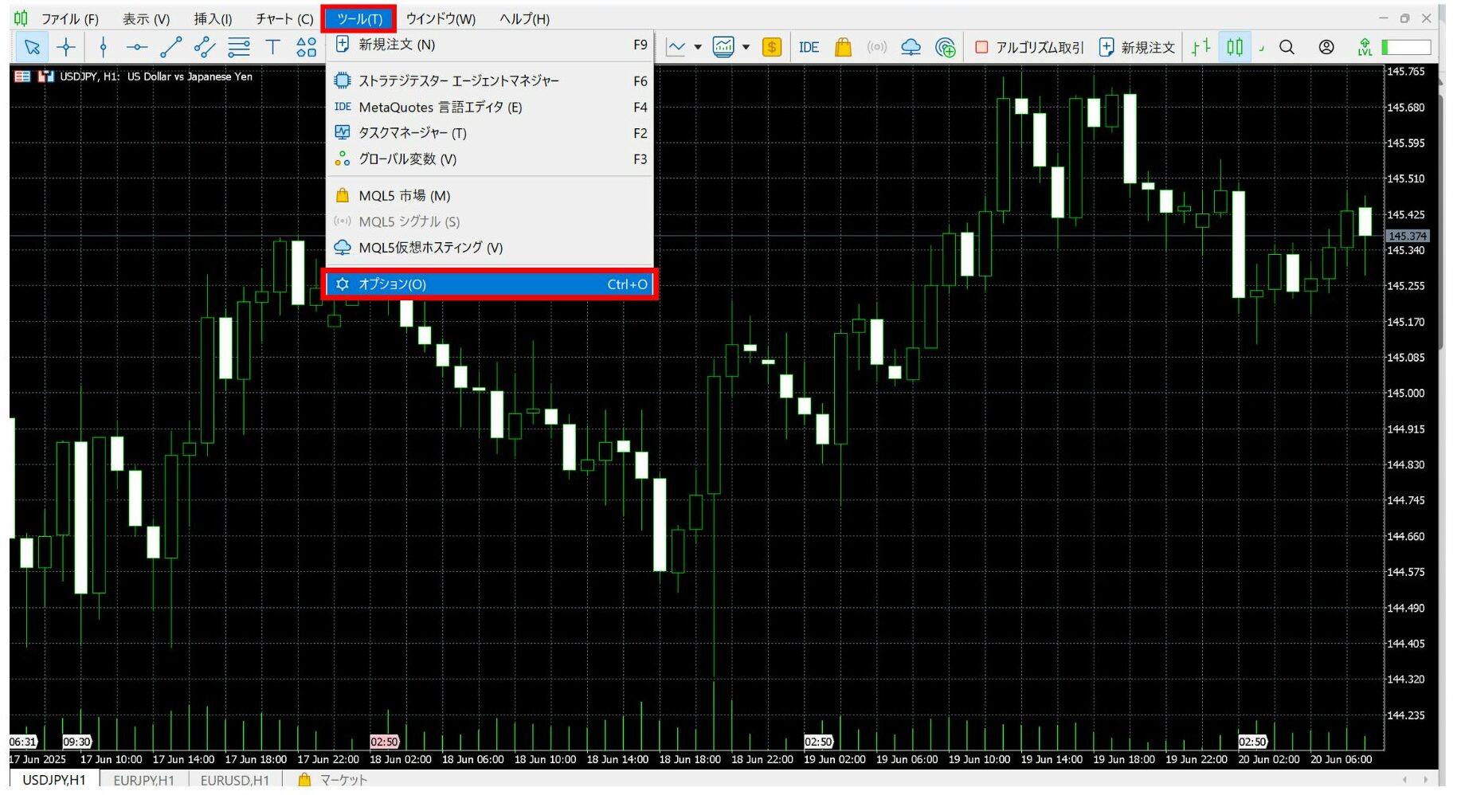Viewport: 1461px width, 795px height.
Task: Switch to the EURJPY,H1 chart tab
Action: 143,780
